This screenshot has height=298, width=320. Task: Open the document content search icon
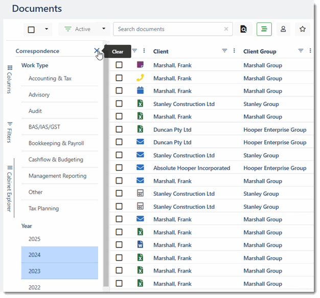243,29
